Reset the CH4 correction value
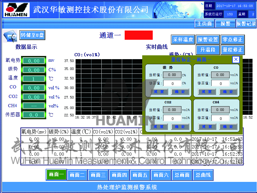The width and height of the screenshot is (257, 193). click(207, 127)
